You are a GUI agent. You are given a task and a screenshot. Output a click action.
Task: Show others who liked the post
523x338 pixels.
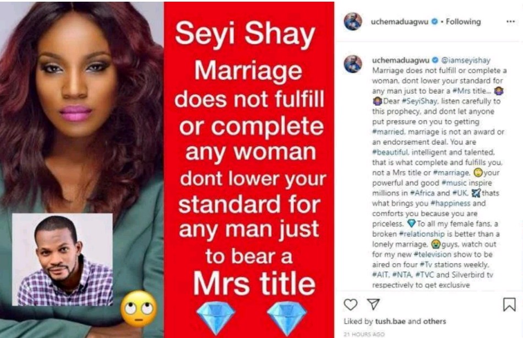tap(434, 321)
